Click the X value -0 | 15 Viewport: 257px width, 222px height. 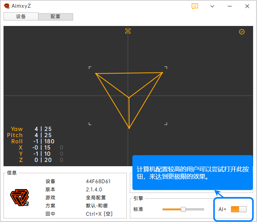pyautogui.click(x=41, y=148)
